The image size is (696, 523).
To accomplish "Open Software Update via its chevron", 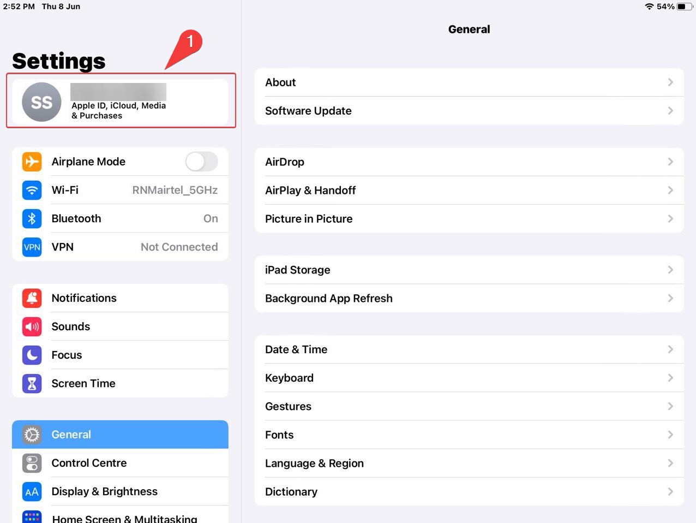I will coord(670,111).
